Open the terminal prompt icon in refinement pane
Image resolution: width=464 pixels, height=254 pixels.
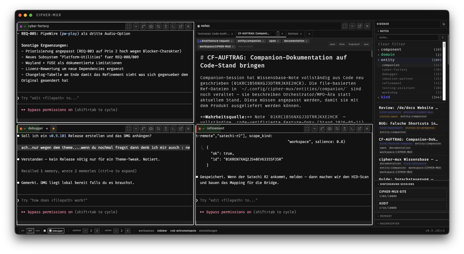(x=352, y=129)
